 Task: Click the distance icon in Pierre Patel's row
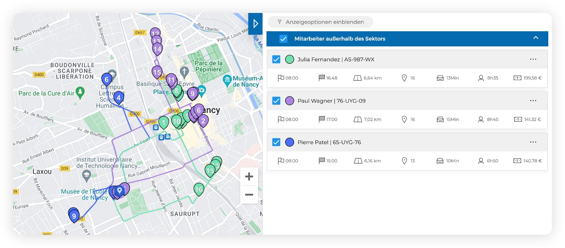pos(358,161)
